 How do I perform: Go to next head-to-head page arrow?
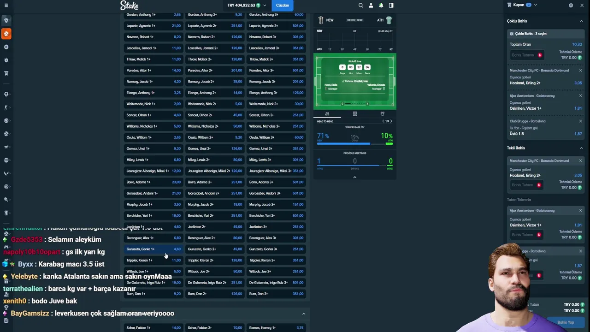pyautogui.click(x=391, y=121)
